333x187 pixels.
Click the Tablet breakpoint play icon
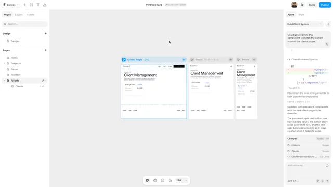[x=192, y=60]
